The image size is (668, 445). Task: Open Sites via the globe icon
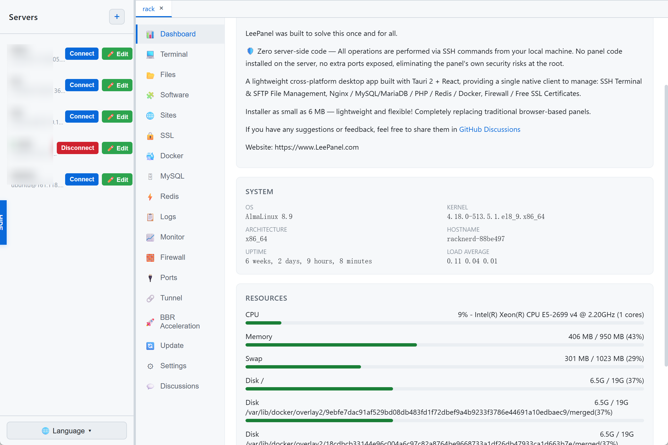point(150,115)
